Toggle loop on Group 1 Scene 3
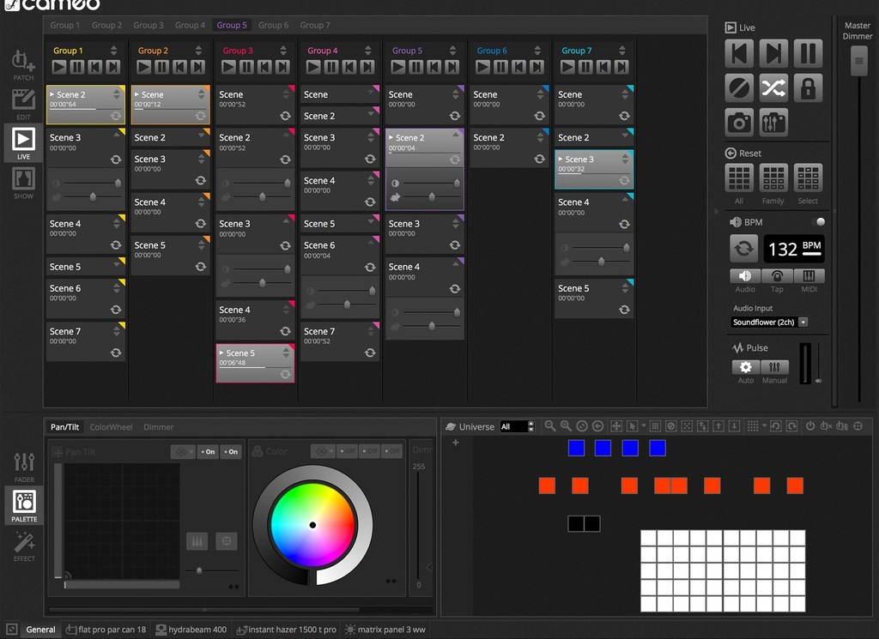Screen dimensions: 879x639 (x=116, y=160)
